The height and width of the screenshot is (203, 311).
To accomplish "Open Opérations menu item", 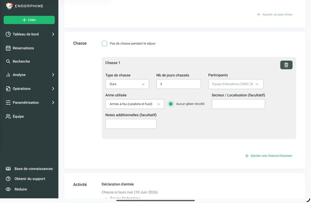I will [x=29, y=89].
